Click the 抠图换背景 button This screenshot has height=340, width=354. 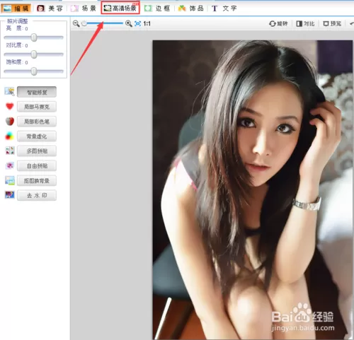pyautogui.click(x=37, y=181)
